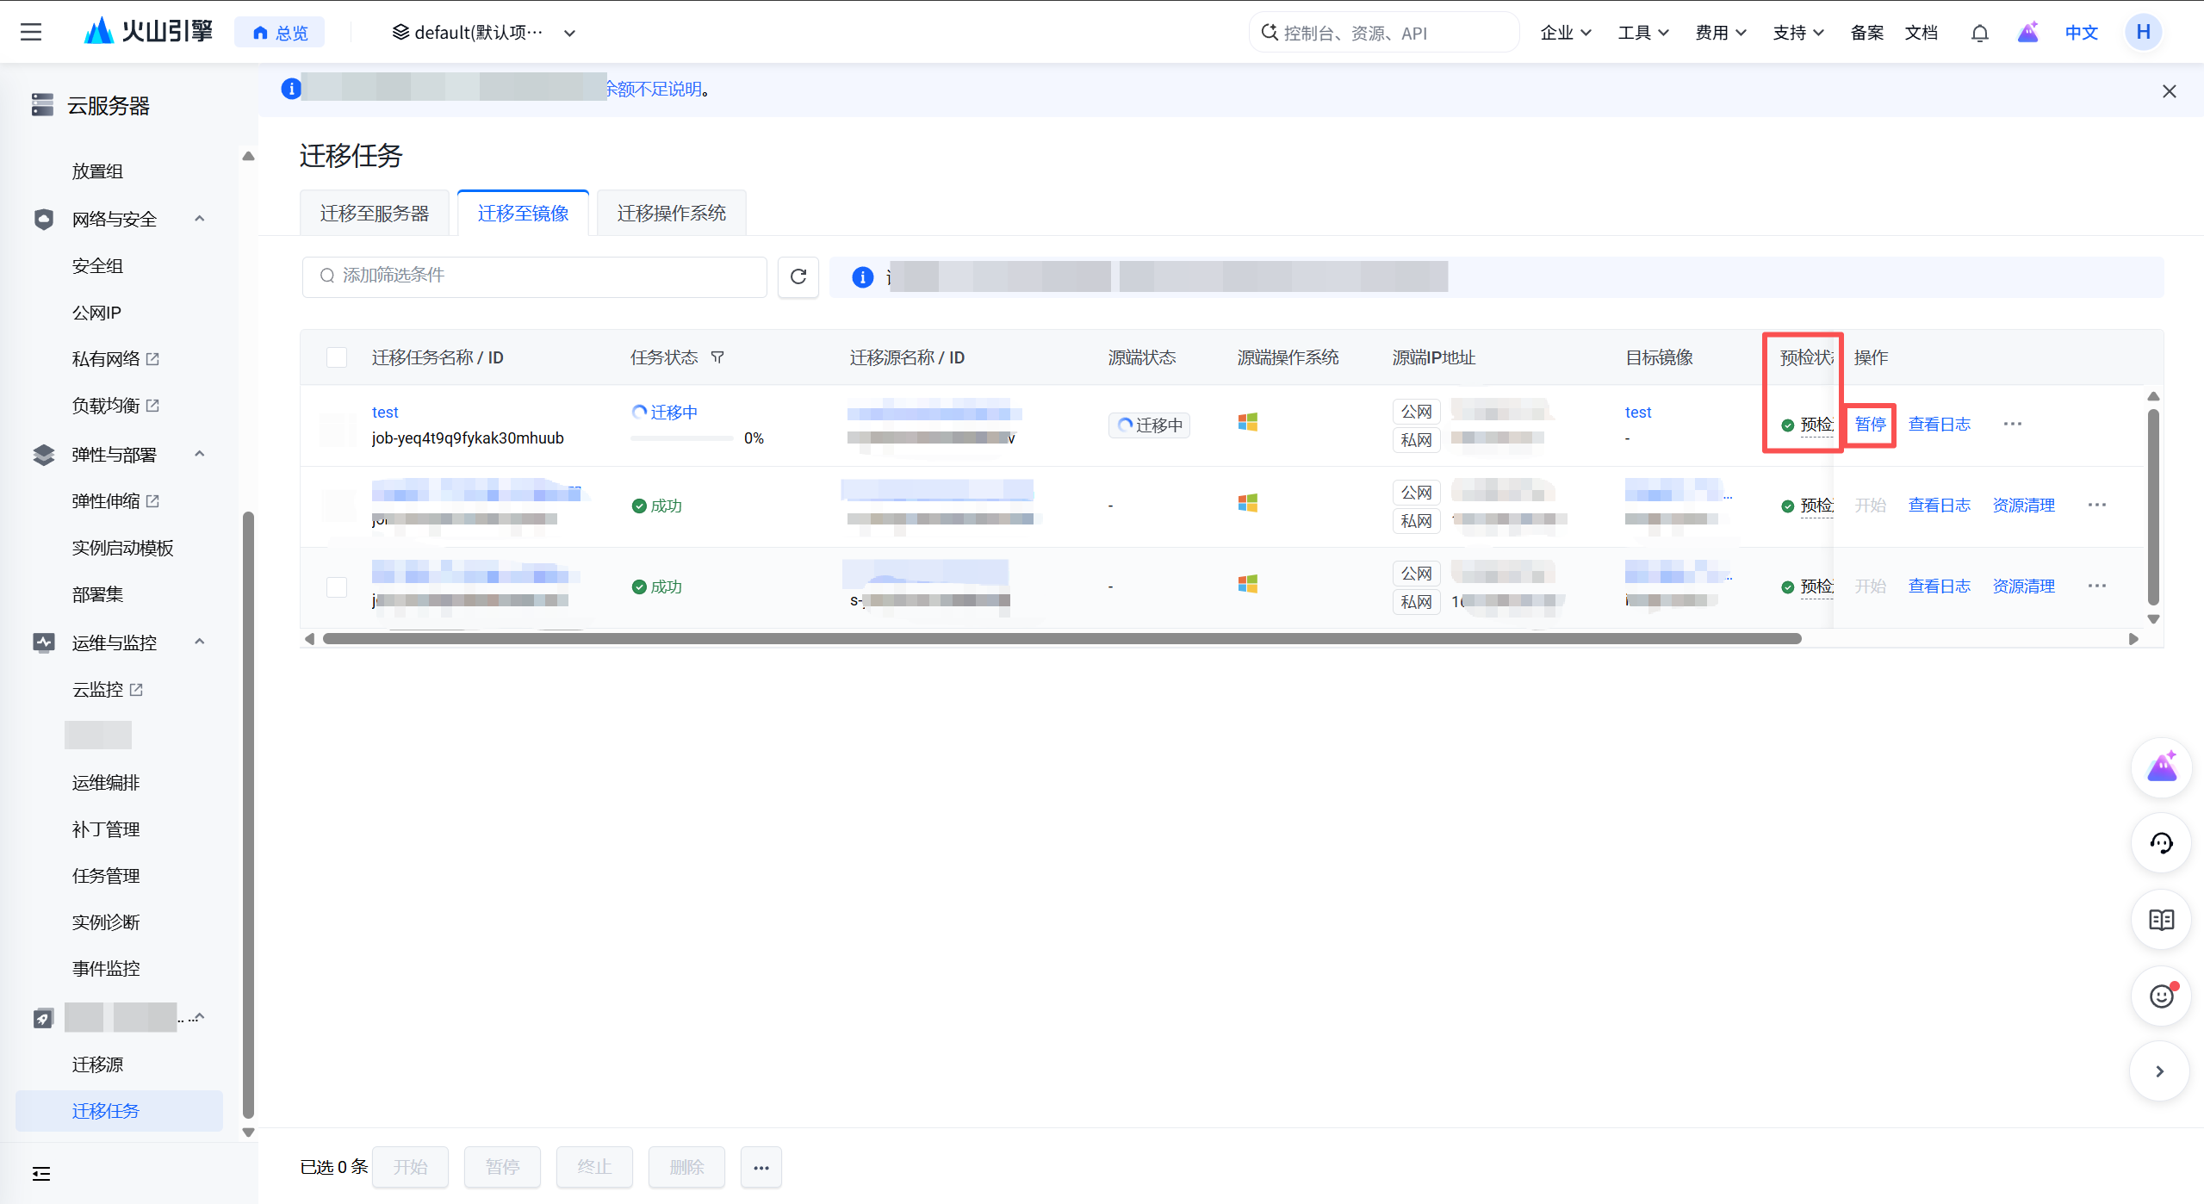2204x1204 pixels.
Task: Open the 费用 dropdown menu
Action: [x=1720, y=33]
